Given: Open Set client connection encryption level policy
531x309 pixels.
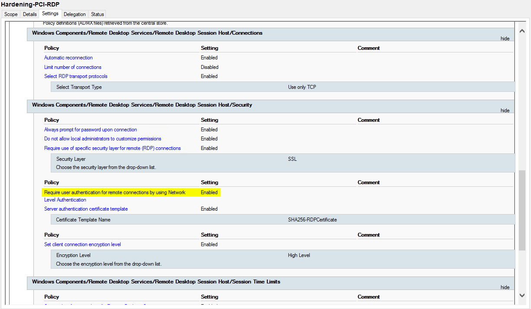Looking at the screenshot, I should point(82,244).
